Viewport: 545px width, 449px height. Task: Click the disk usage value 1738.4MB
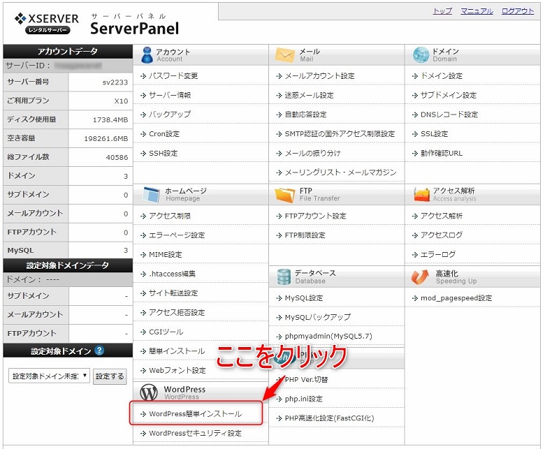point(110,120)
